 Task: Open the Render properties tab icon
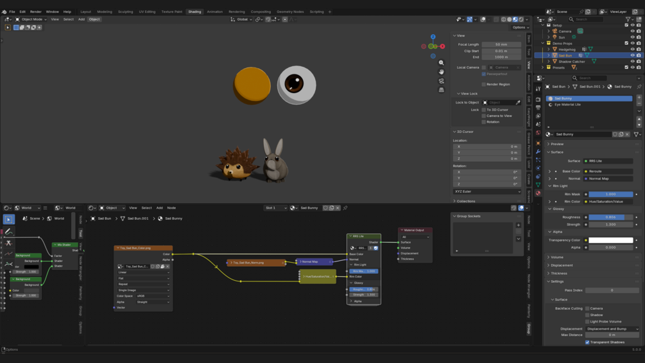(538, 99)
